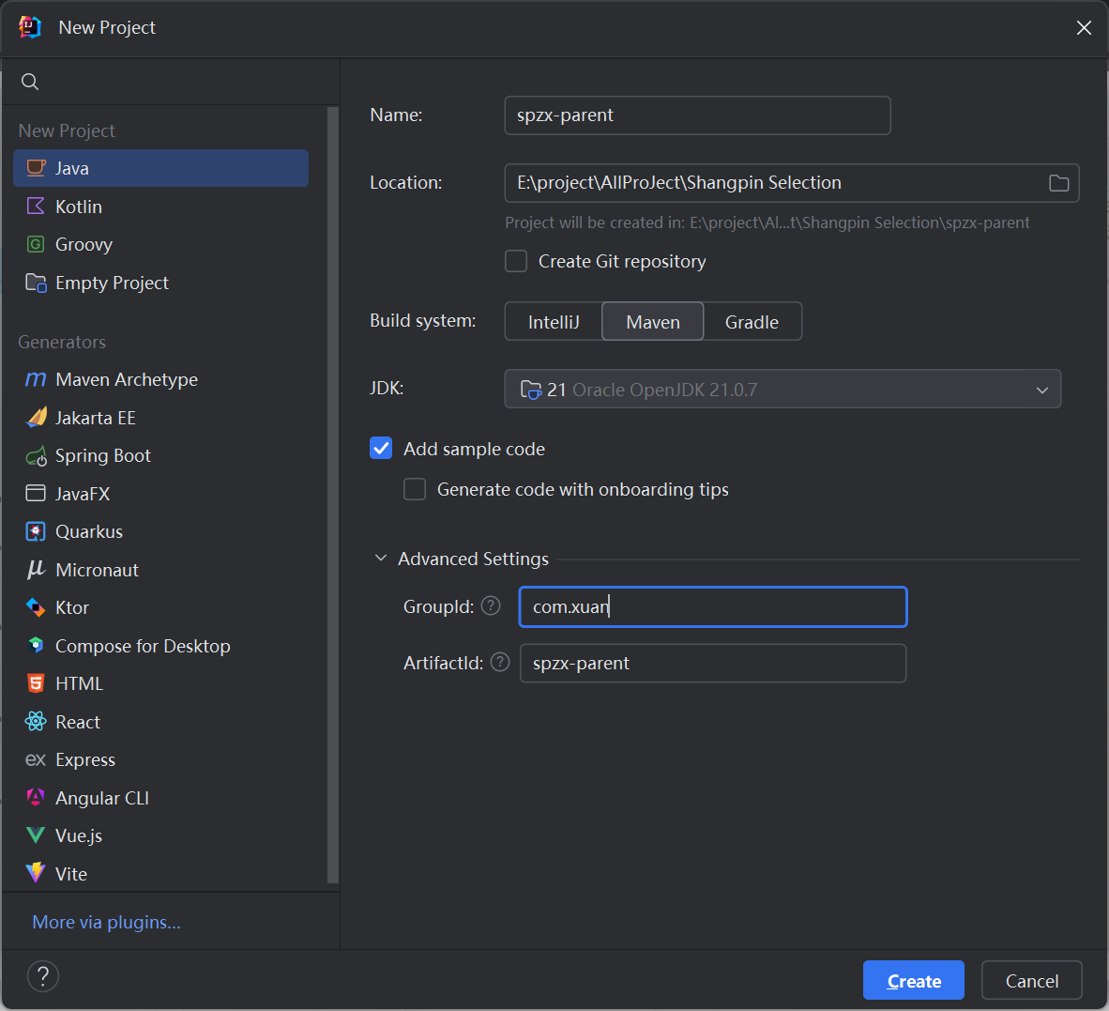The image size is (1109, 1011).
Task: Focus the ArtifactId input field
Action: click(712, 663)
